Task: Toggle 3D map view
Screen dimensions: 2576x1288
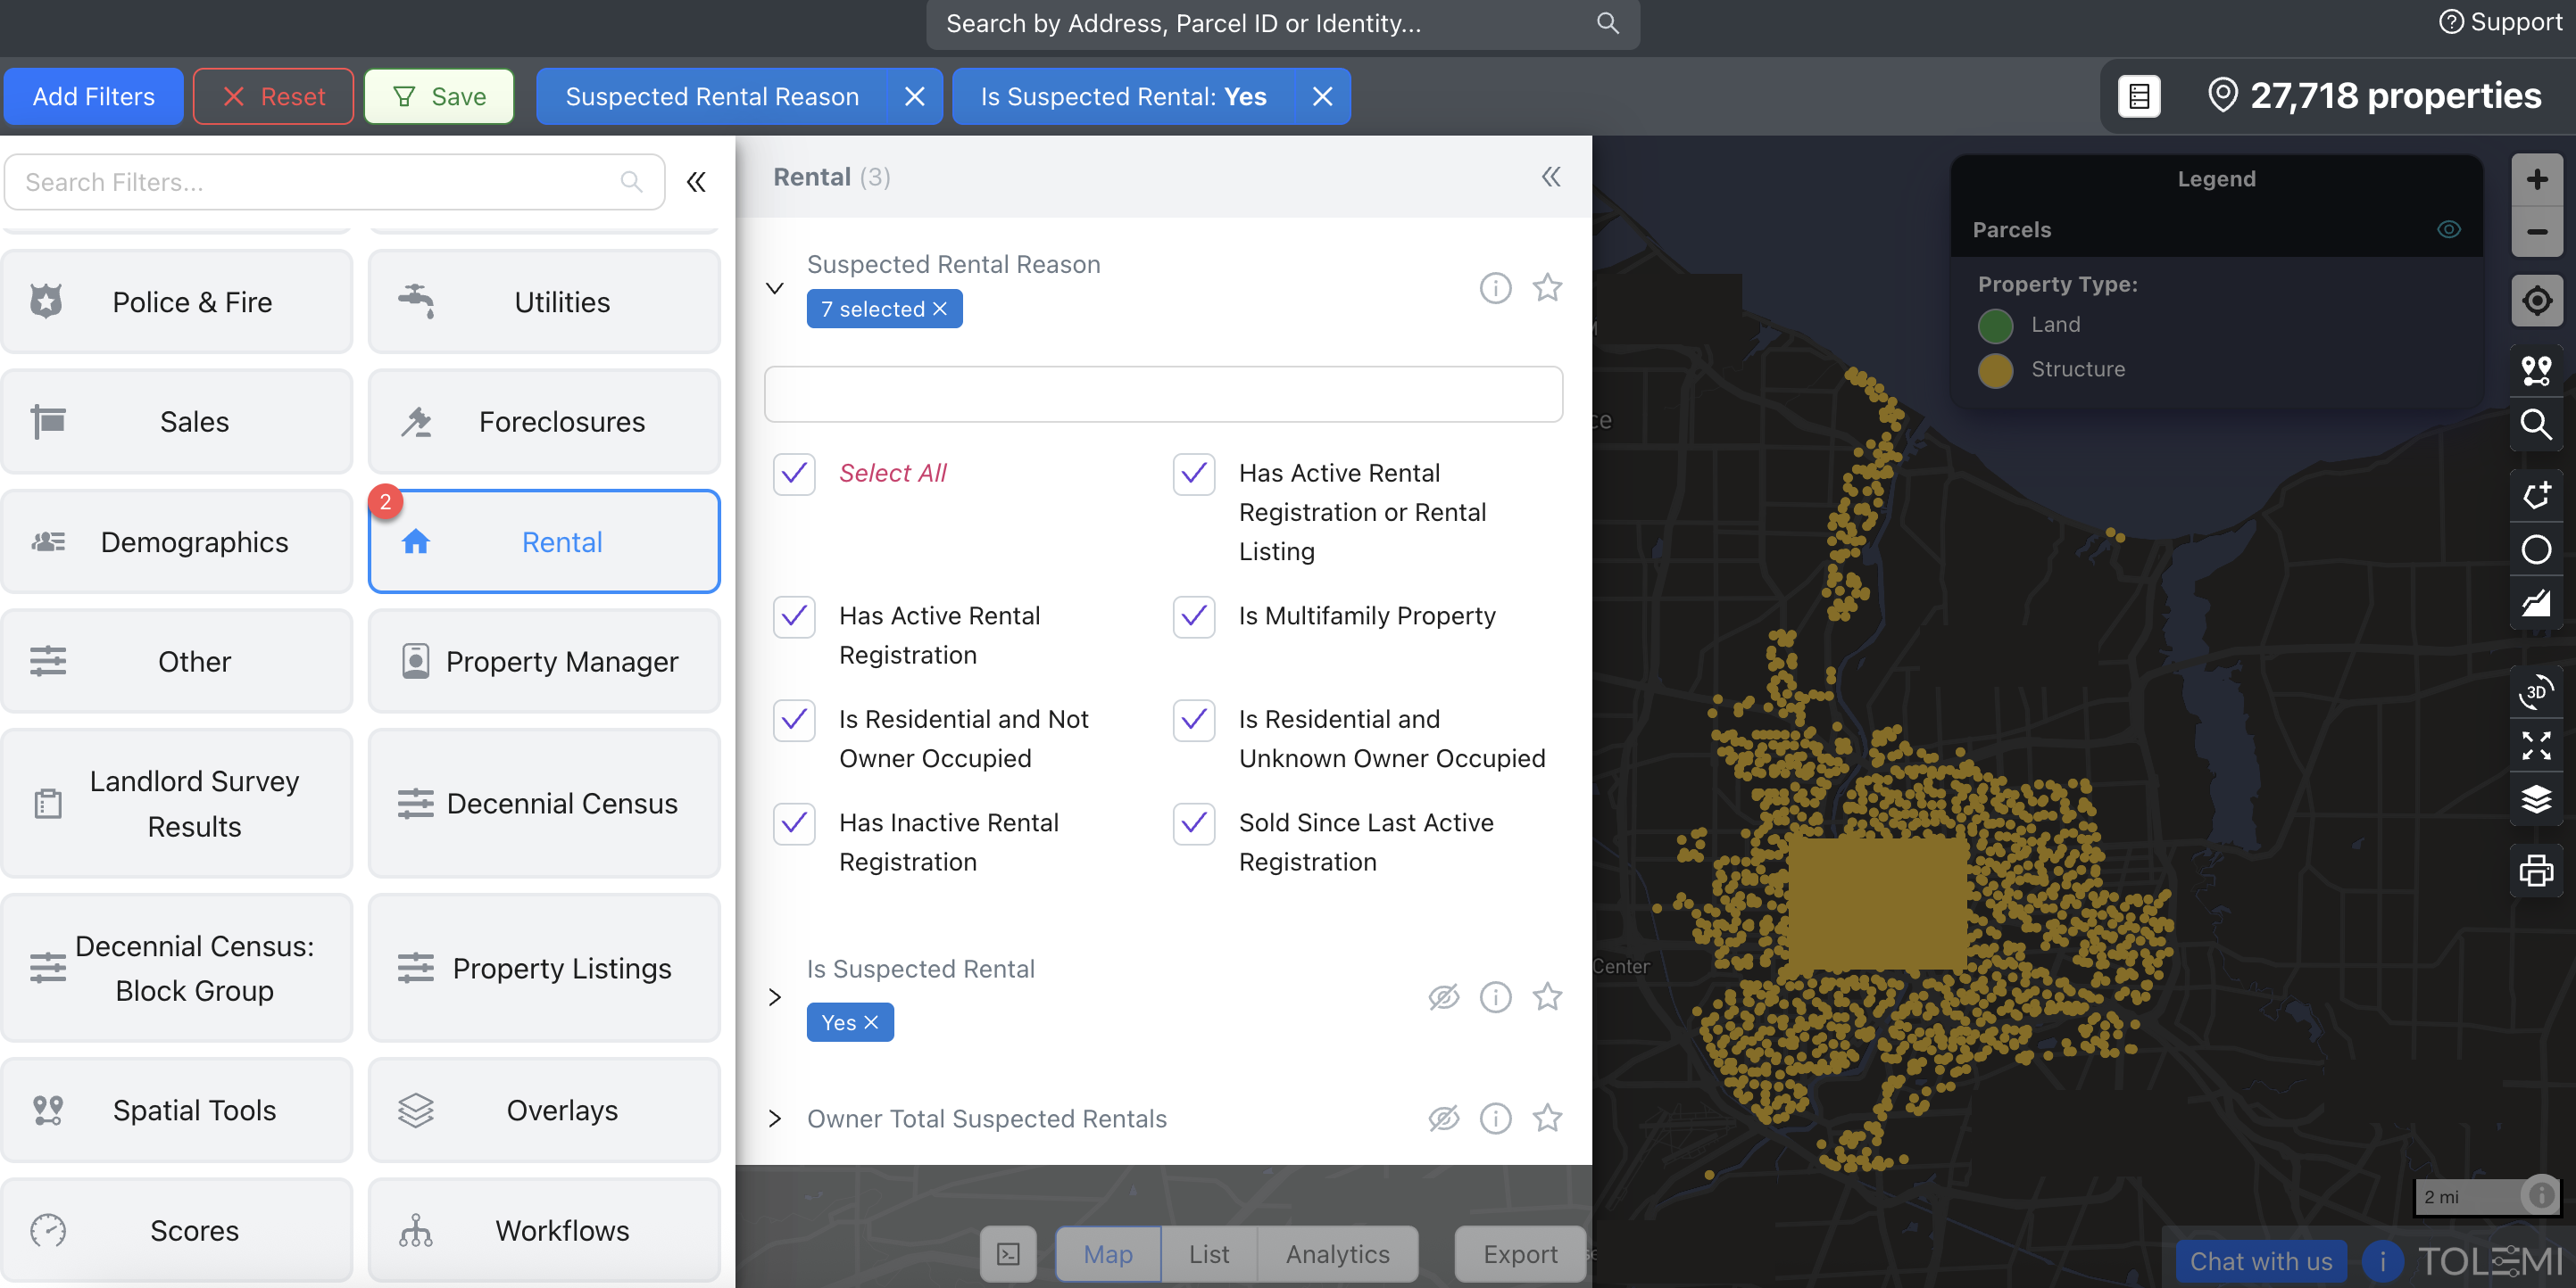Action: point(2536,691)
